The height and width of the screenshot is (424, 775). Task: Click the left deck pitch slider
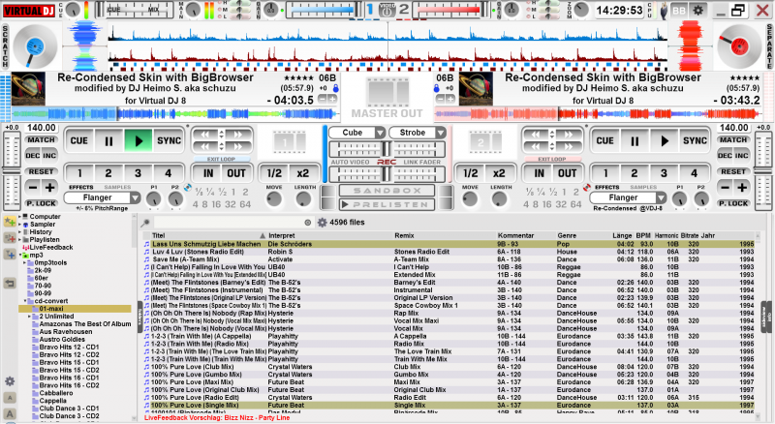pos(12,170)
